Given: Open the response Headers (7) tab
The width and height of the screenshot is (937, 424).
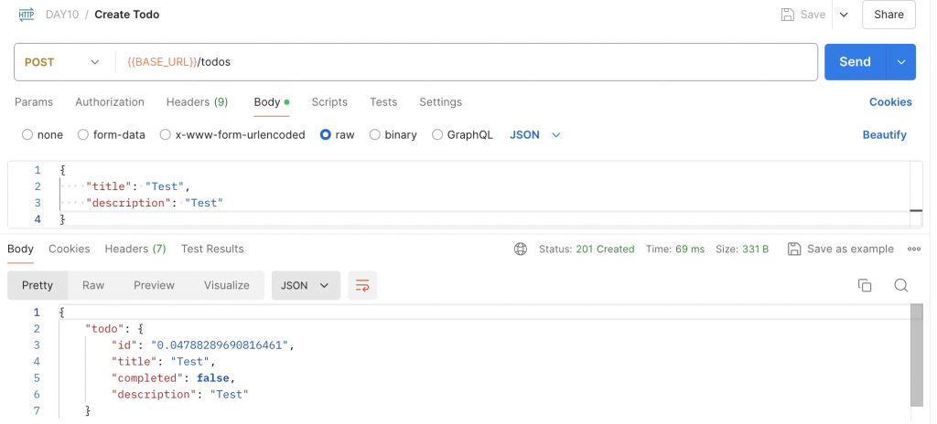Looking at the screenshot, I should [x=135, y=249].
